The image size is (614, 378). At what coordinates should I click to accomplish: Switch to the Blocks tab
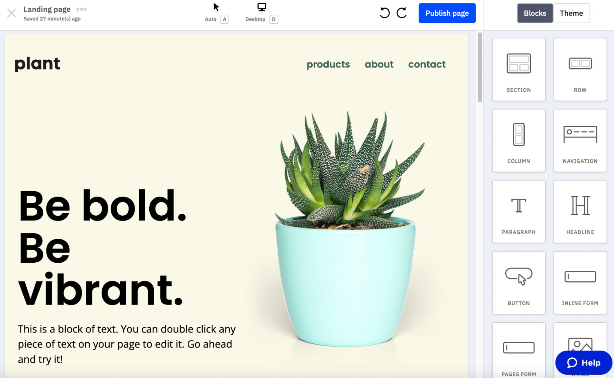click(535, 13)
